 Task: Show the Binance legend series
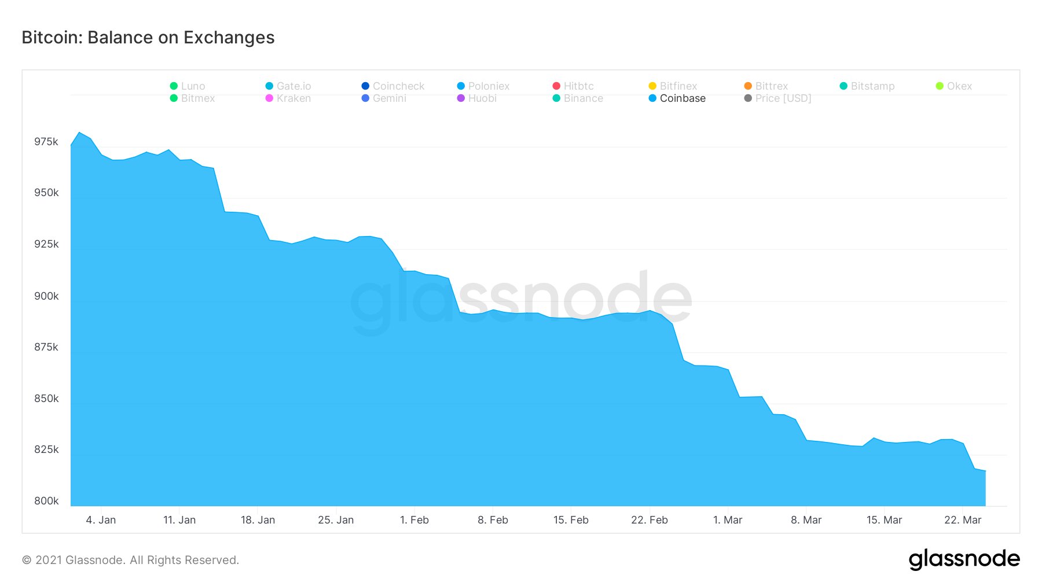tap(578, 98)
